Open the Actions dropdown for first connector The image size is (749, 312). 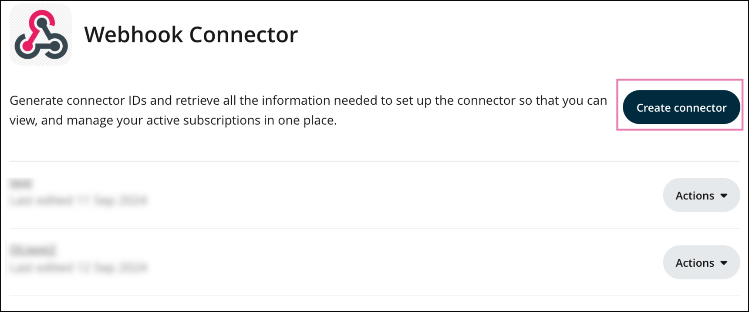point(701,196)
